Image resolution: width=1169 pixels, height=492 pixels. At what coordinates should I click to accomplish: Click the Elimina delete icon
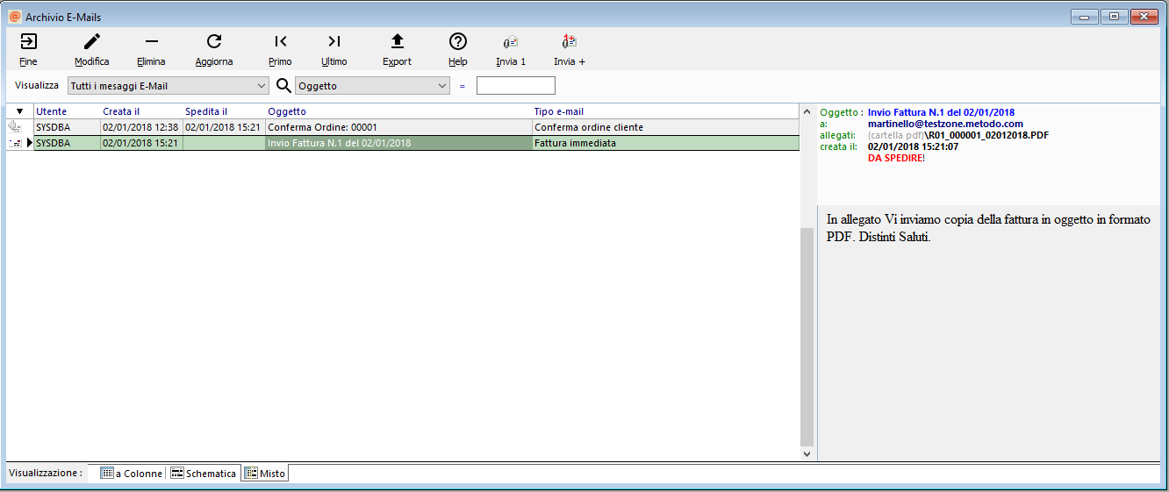click(151, 42)
